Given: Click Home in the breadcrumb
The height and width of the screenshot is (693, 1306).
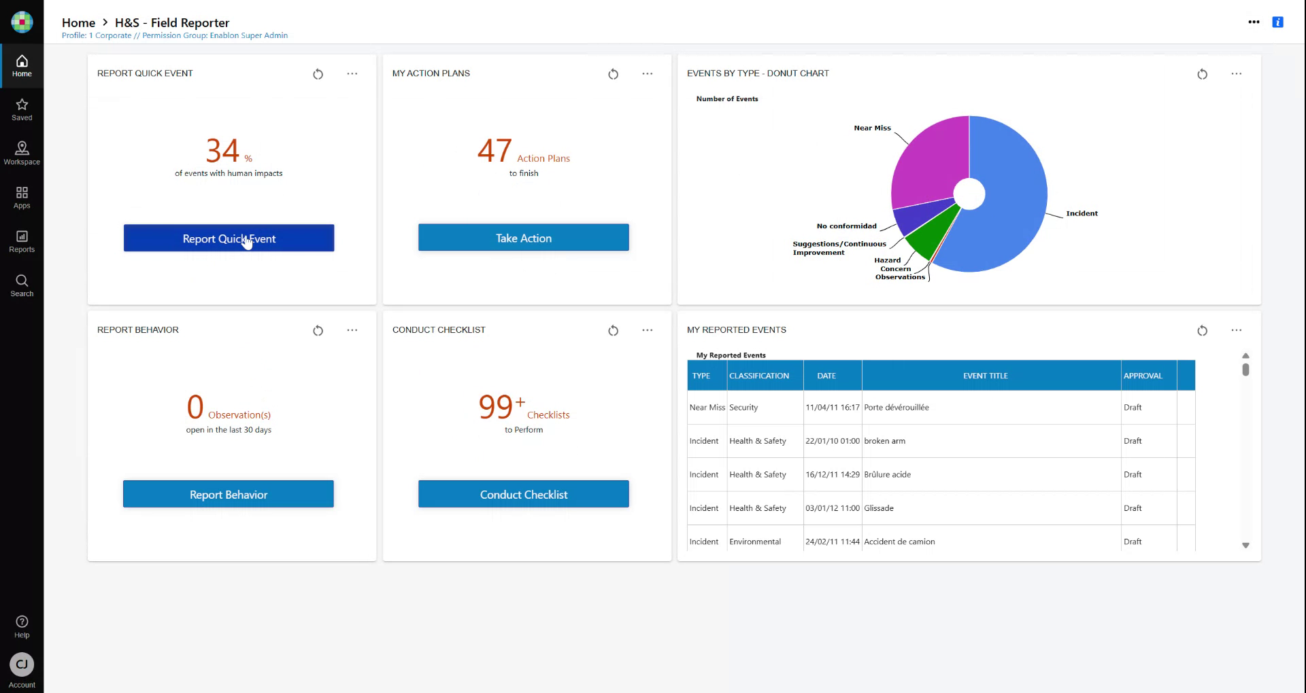Looking at the screenshot, I should pos(78,22).
